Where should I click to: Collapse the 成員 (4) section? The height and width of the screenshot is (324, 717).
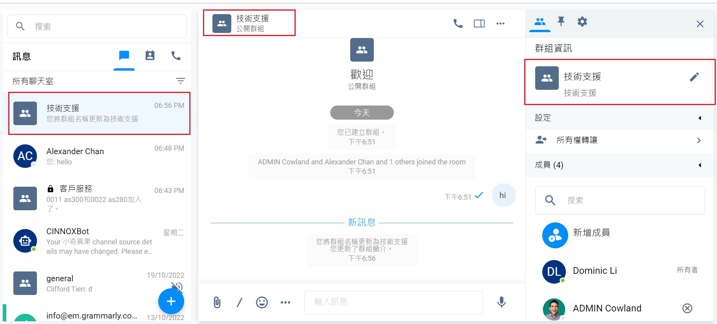[700, 165]
